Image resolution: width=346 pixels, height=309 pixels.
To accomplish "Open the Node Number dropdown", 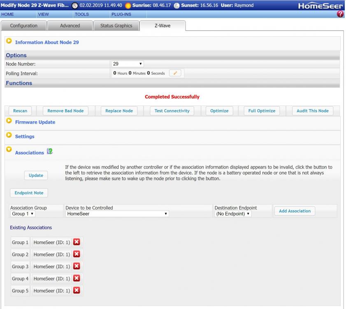I will pos(127,64).
